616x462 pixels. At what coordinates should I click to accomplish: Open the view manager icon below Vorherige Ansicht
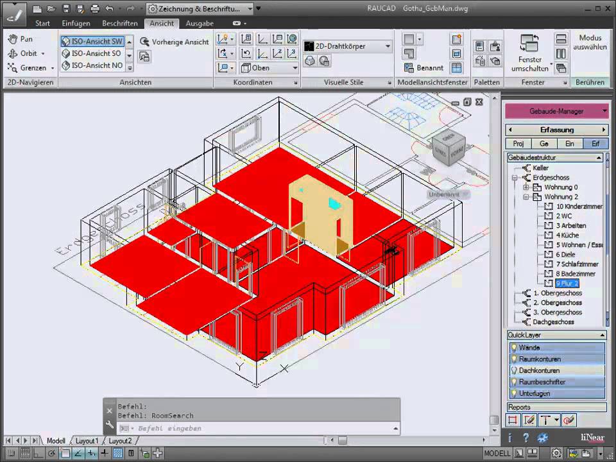(x=144, y=56)
